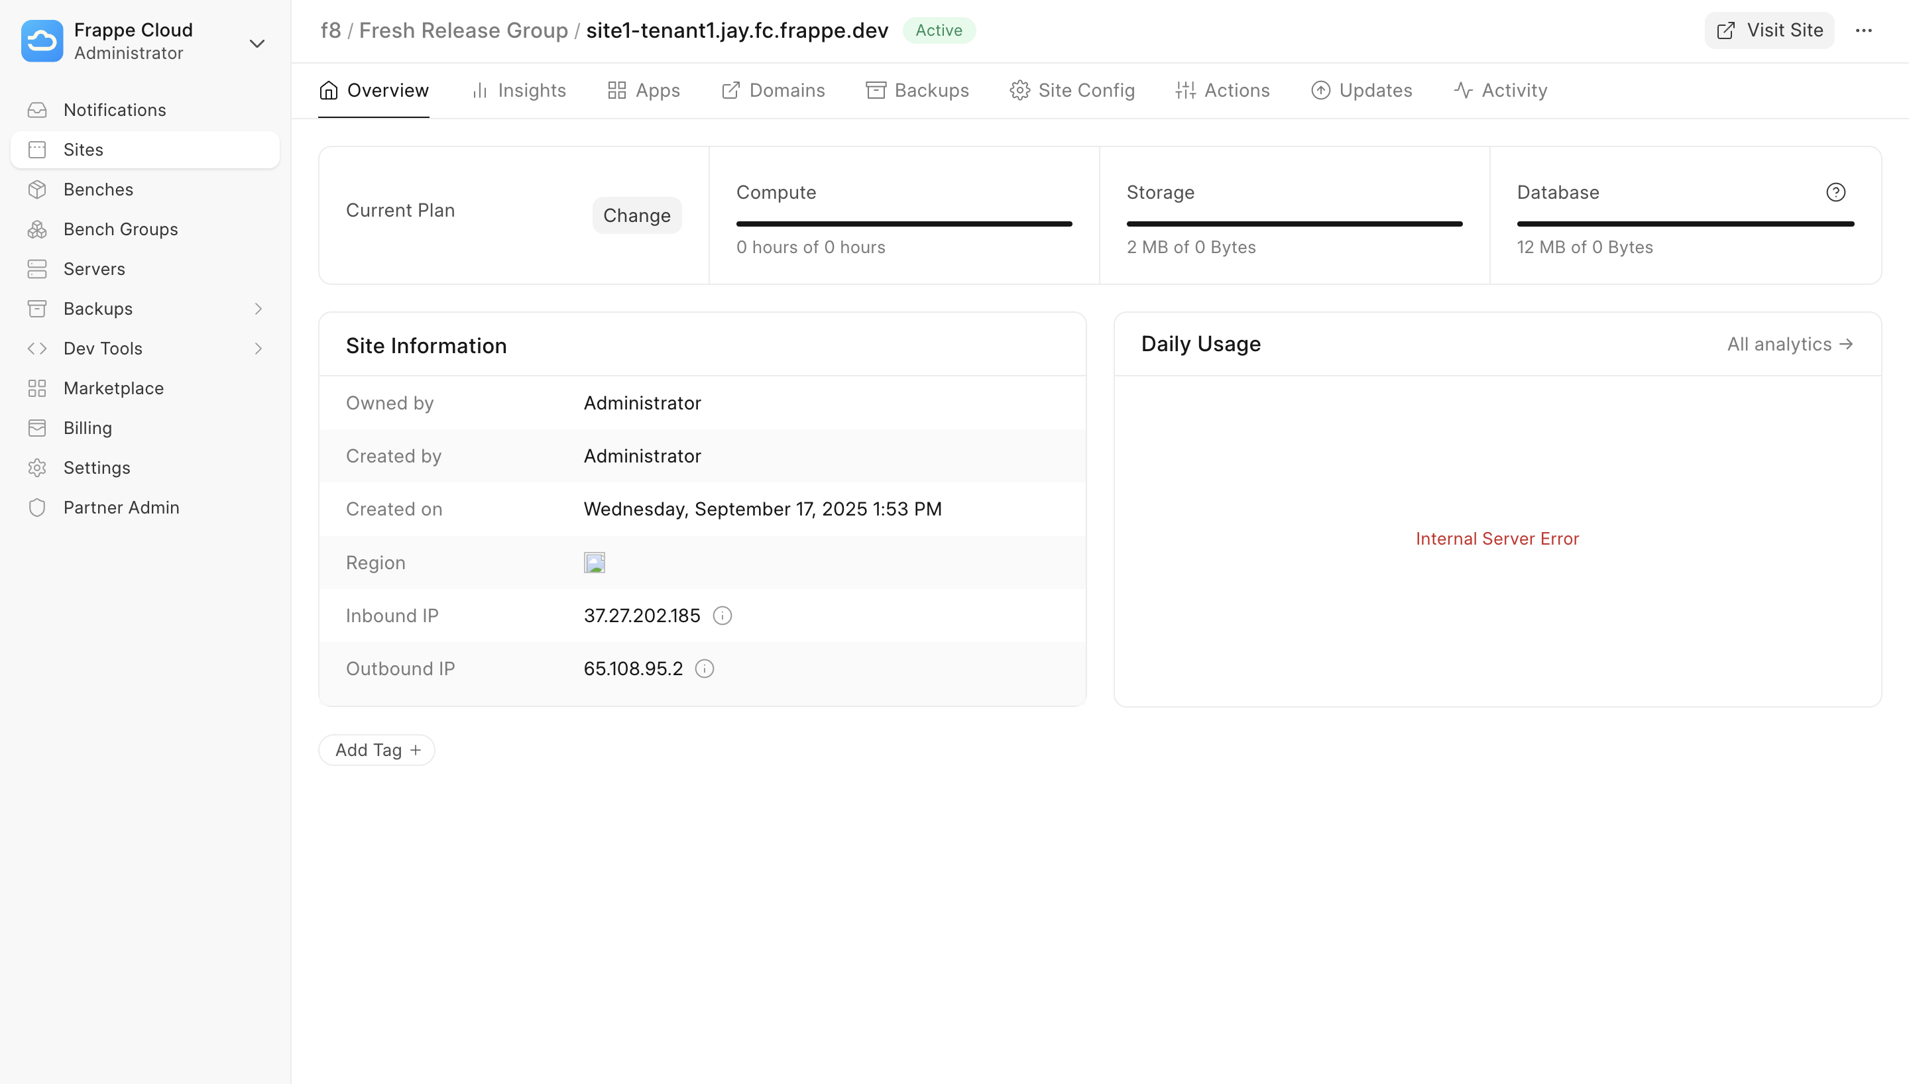Click the Billing icon
The image size is (1909, 1084).
[38, 427]
